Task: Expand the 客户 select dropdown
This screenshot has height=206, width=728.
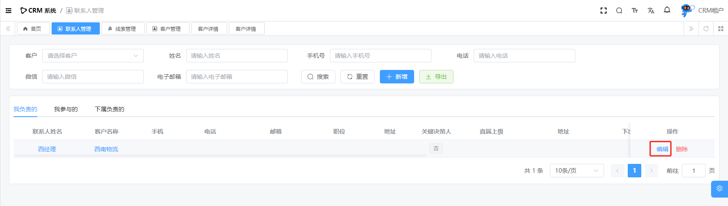Action: tap(93, 56)
